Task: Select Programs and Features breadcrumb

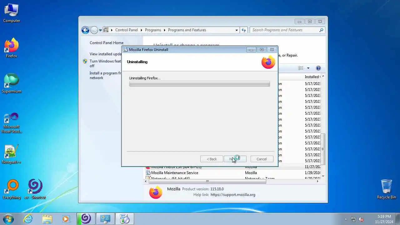Action: (187, 30)
